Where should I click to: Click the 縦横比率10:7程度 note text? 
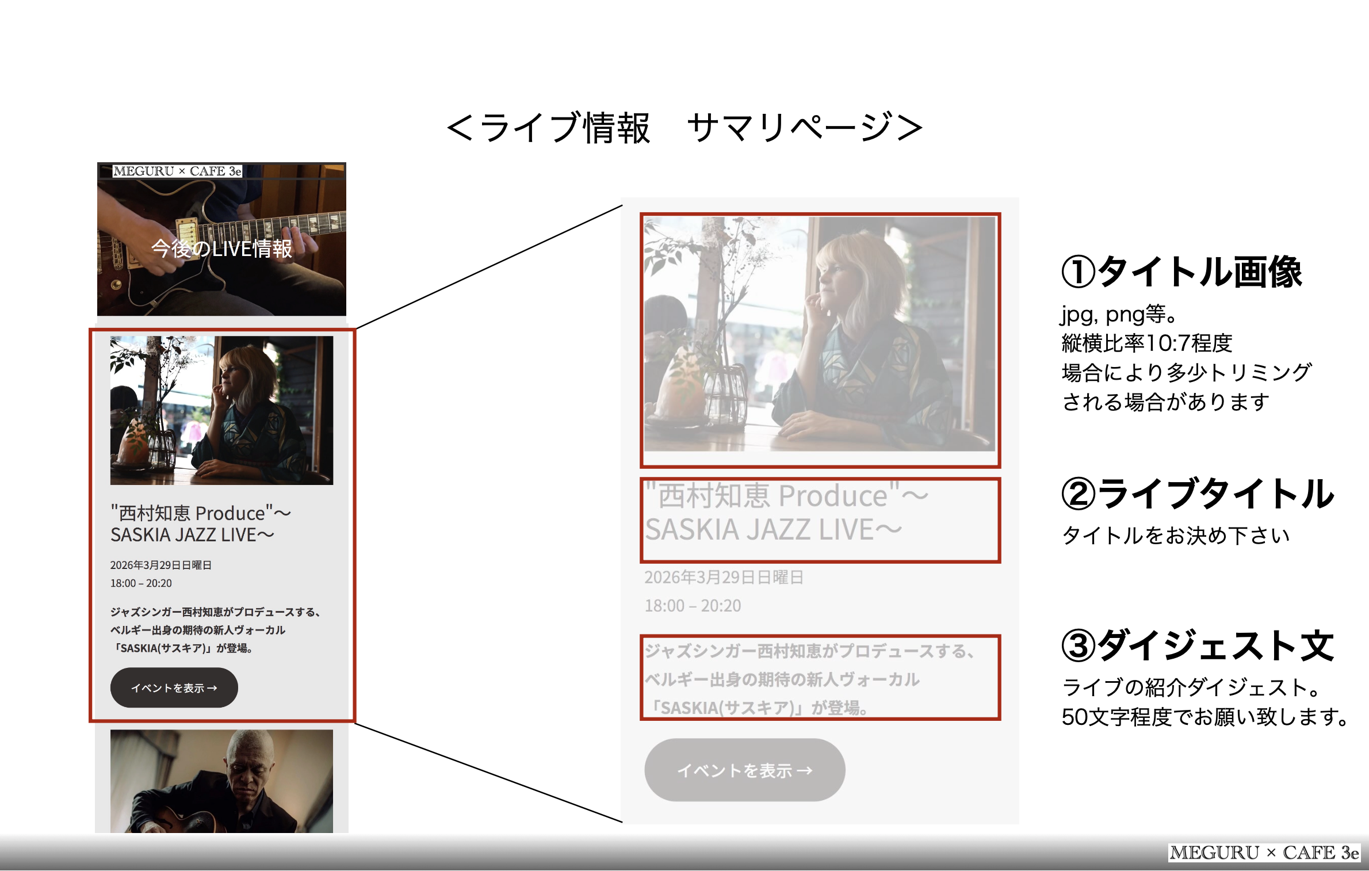pyautogui.click(x=1146, y=343)
